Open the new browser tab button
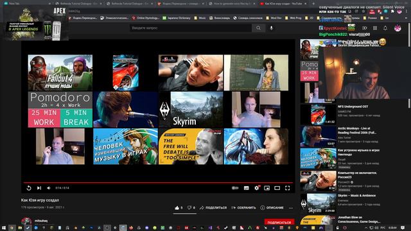The height and width of the screenshot is (231, 411). 313,4
